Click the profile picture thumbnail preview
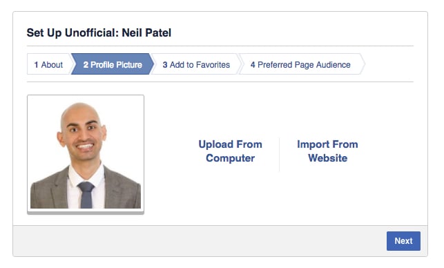The image size is (444, 268). click(x=86, y=154)
